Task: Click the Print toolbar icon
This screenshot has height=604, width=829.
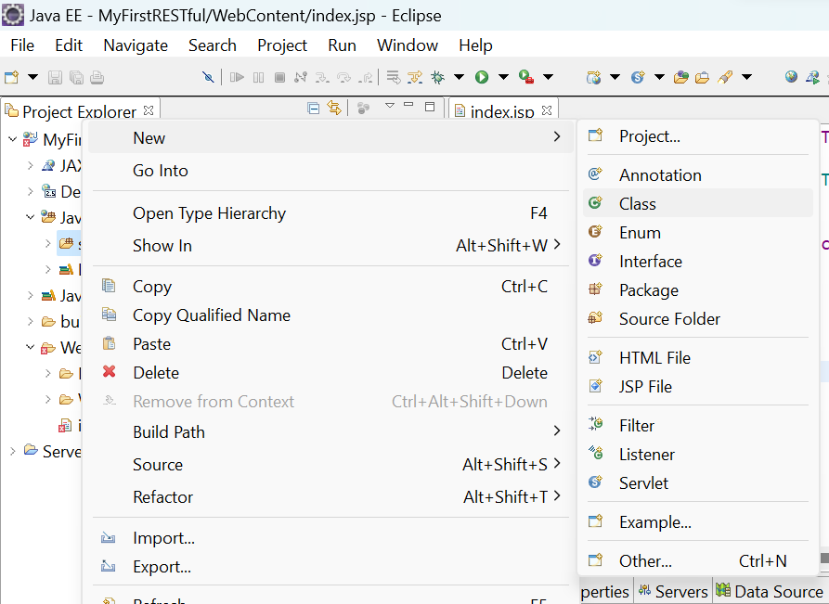Action: (x=97, y=78)
